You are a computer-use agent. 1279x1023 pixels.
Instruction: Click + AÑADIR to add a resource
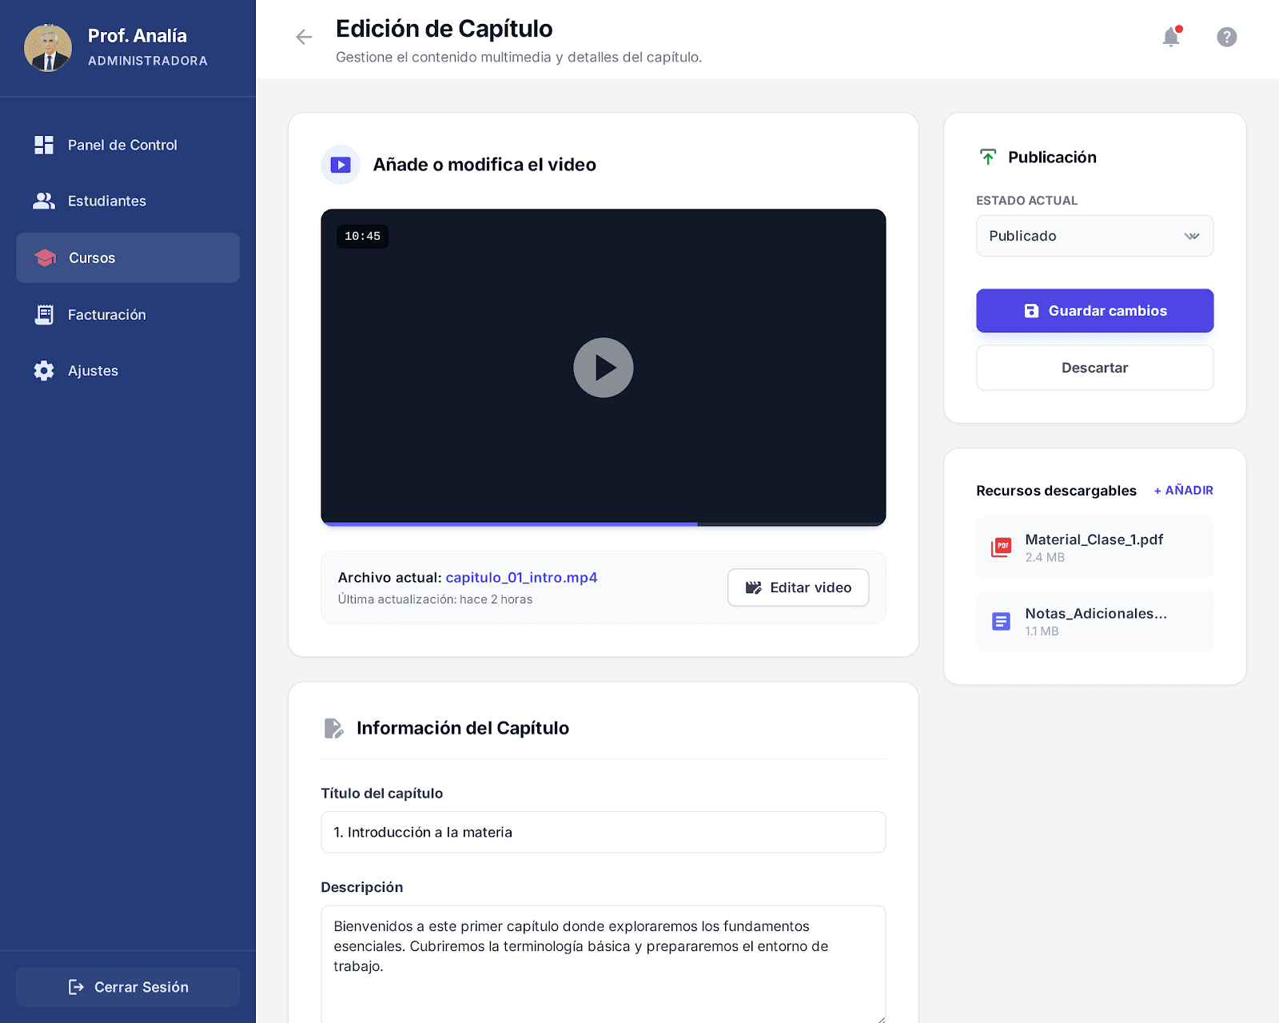tap(1183, 490)
